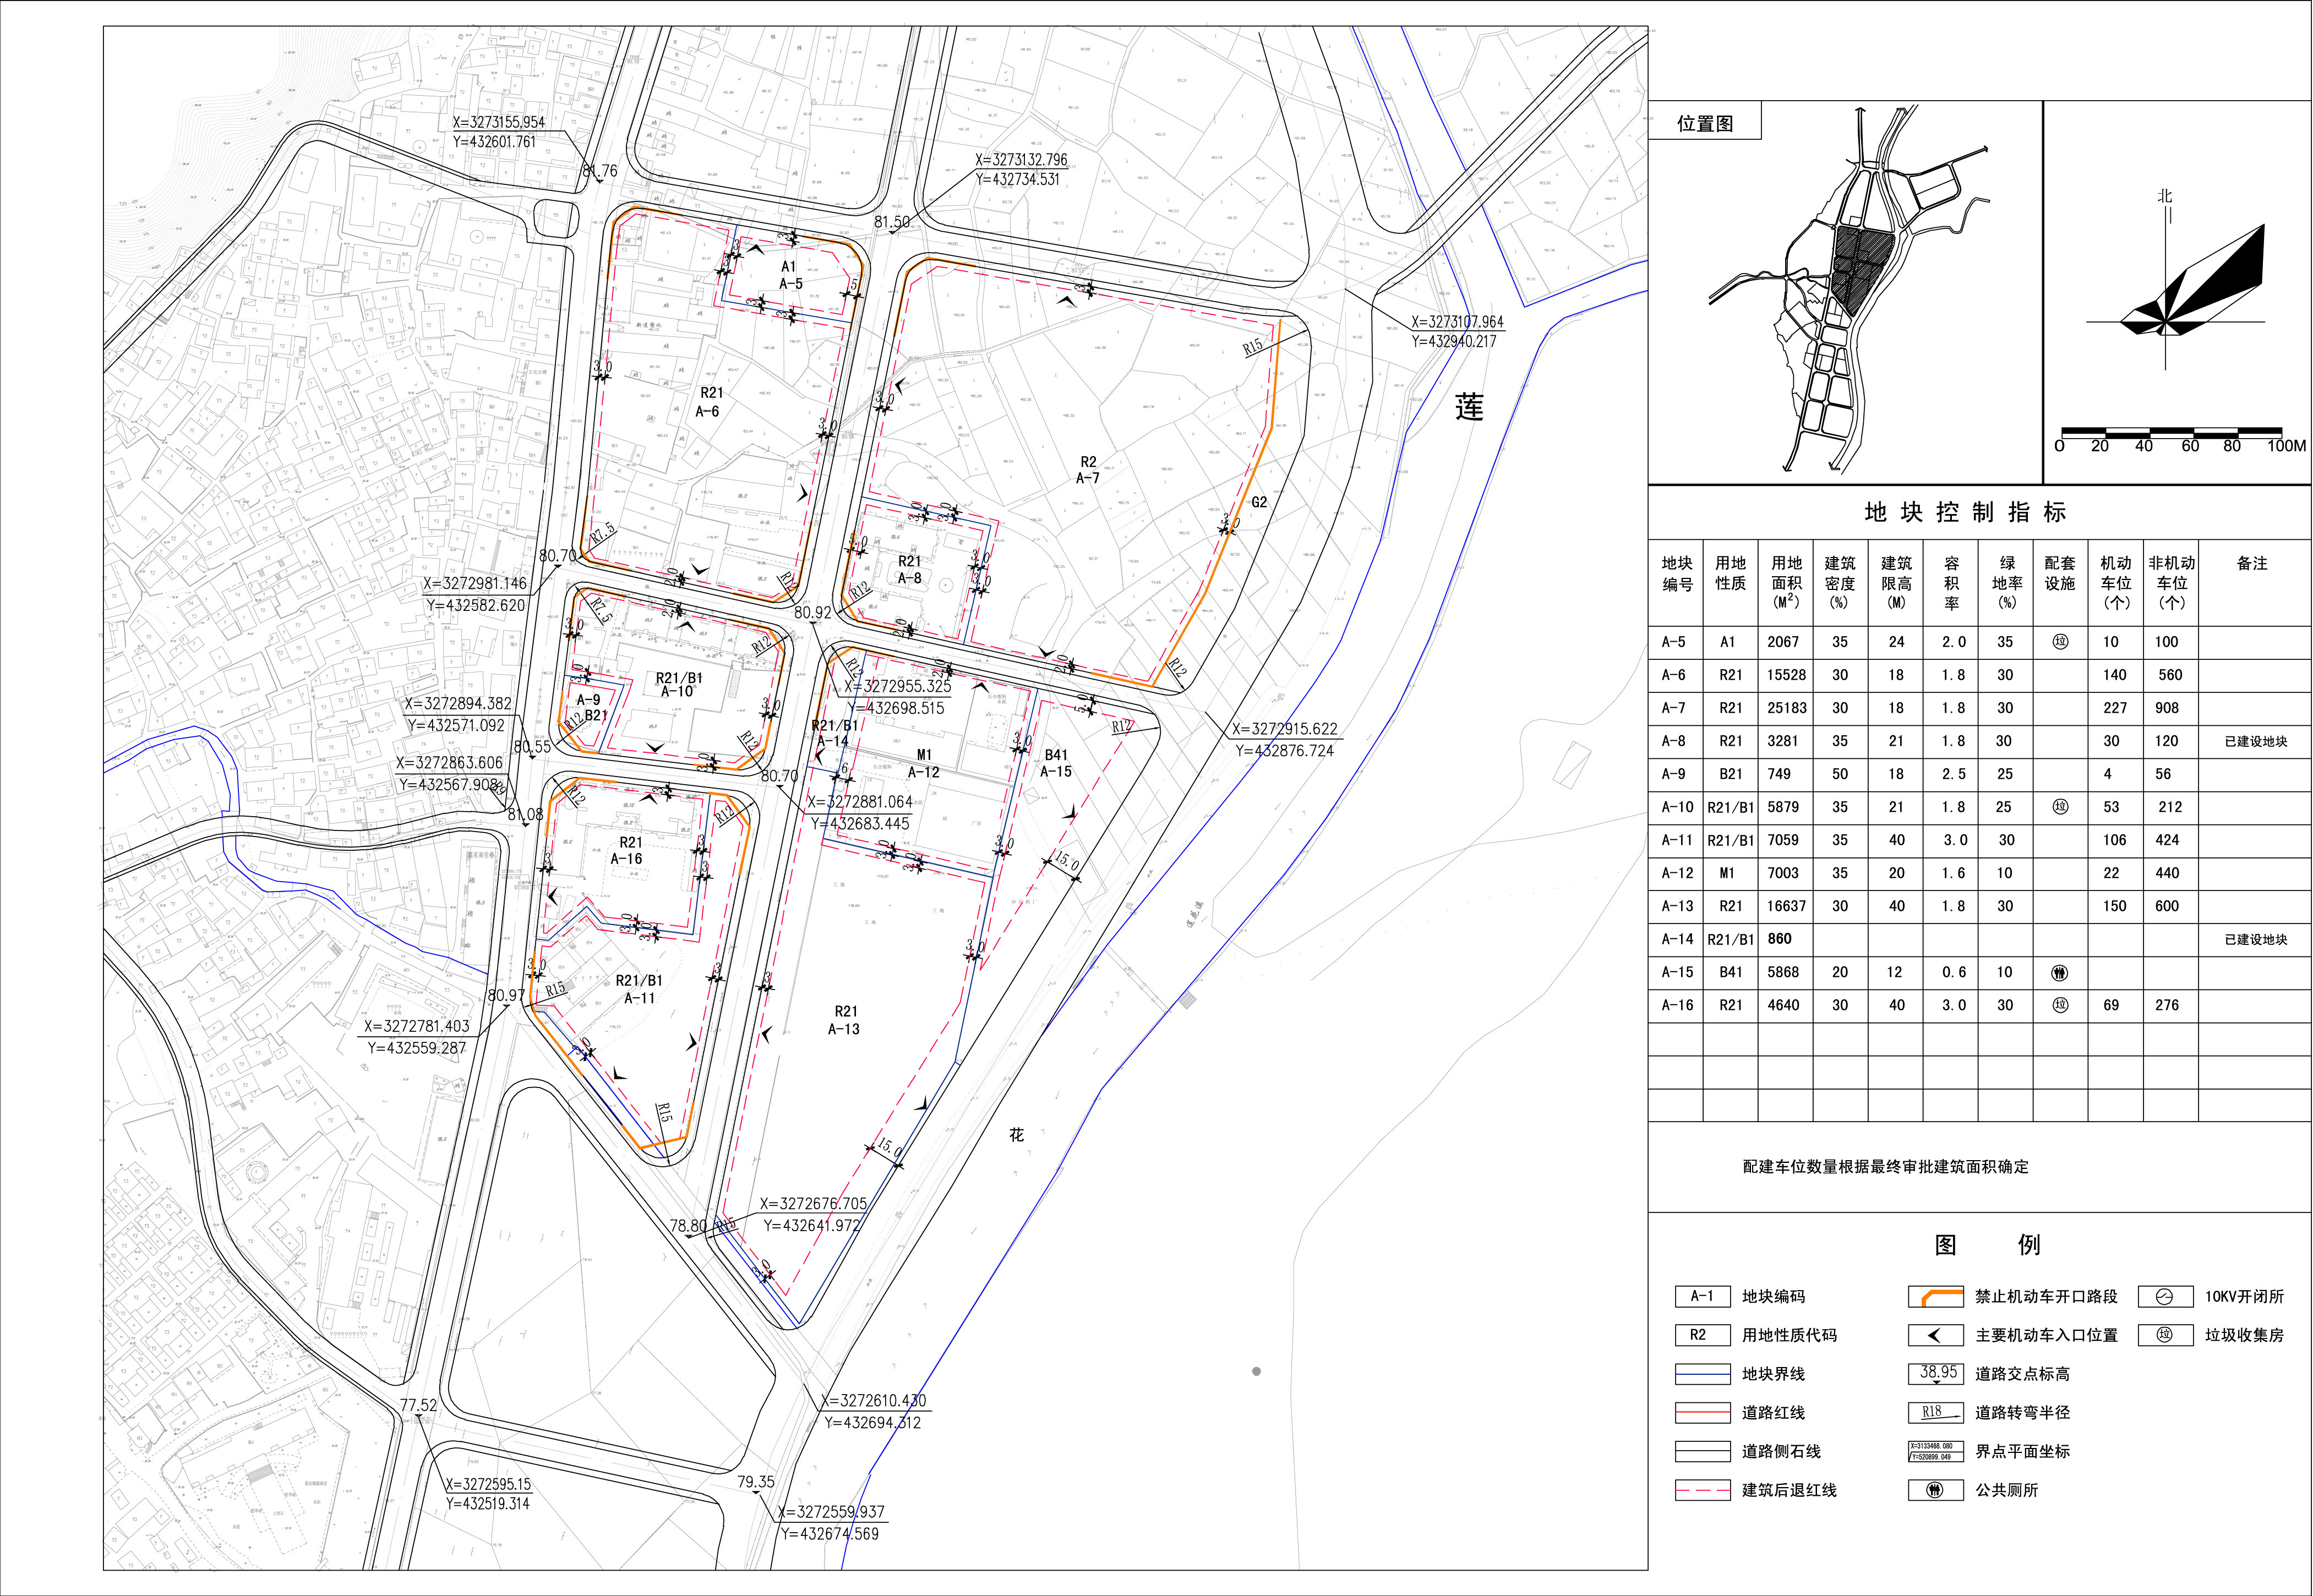Click the G2 green space label on map
The image size is (2313, 1596).
[1260, 502]
